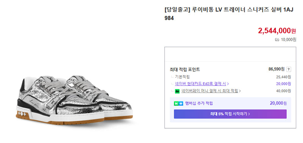Click the delivery truck icon next to 10,000원
This screenshot has height=143, width=303.
[x=277, y=40]
